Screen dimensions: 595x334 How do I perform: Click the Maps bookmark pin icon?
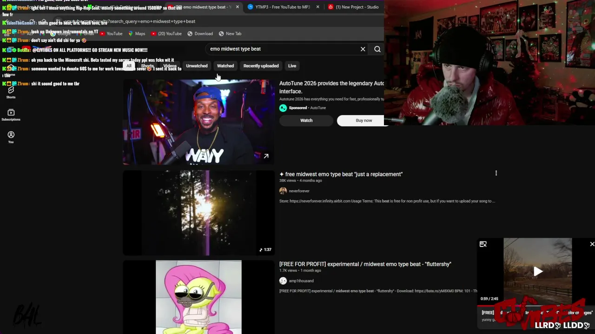coord(130,33)
